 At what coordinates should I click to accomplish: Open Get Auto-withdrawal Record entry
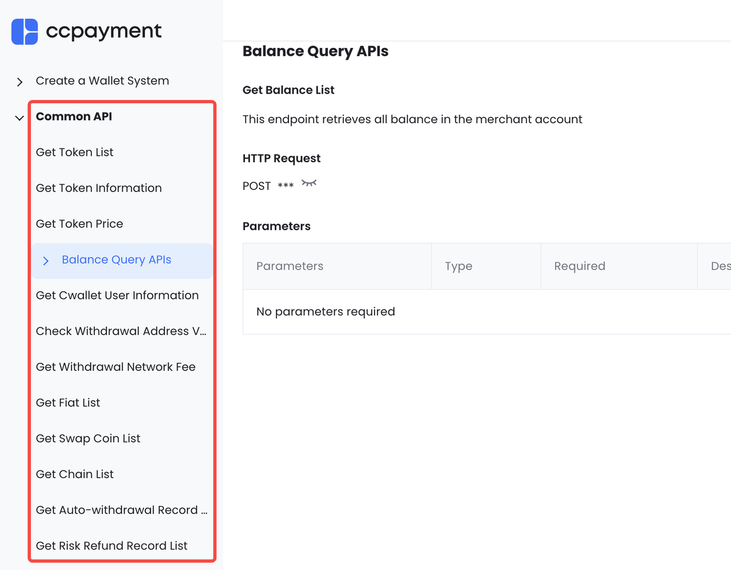click(x=122, y=510)
